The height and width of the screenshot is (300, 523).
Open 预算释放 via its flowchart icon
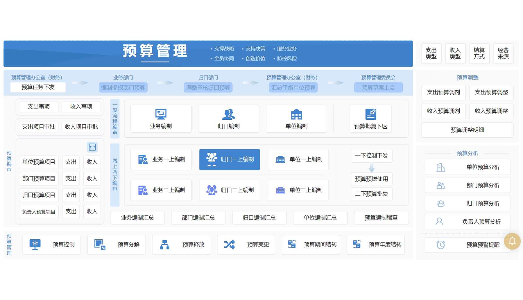(164, 245)
